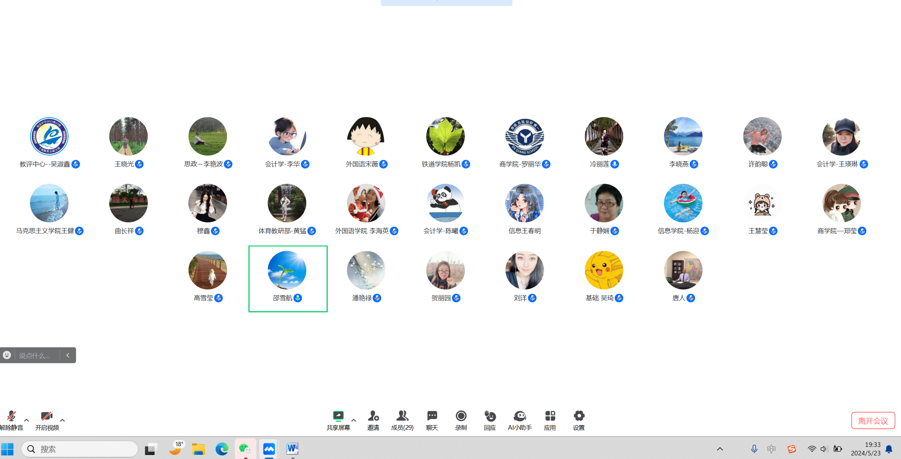Select participant 邵雪航's avatar
The height and width of the screenshot is (459, 901).
pyautogui.click(x=287, y=270)
